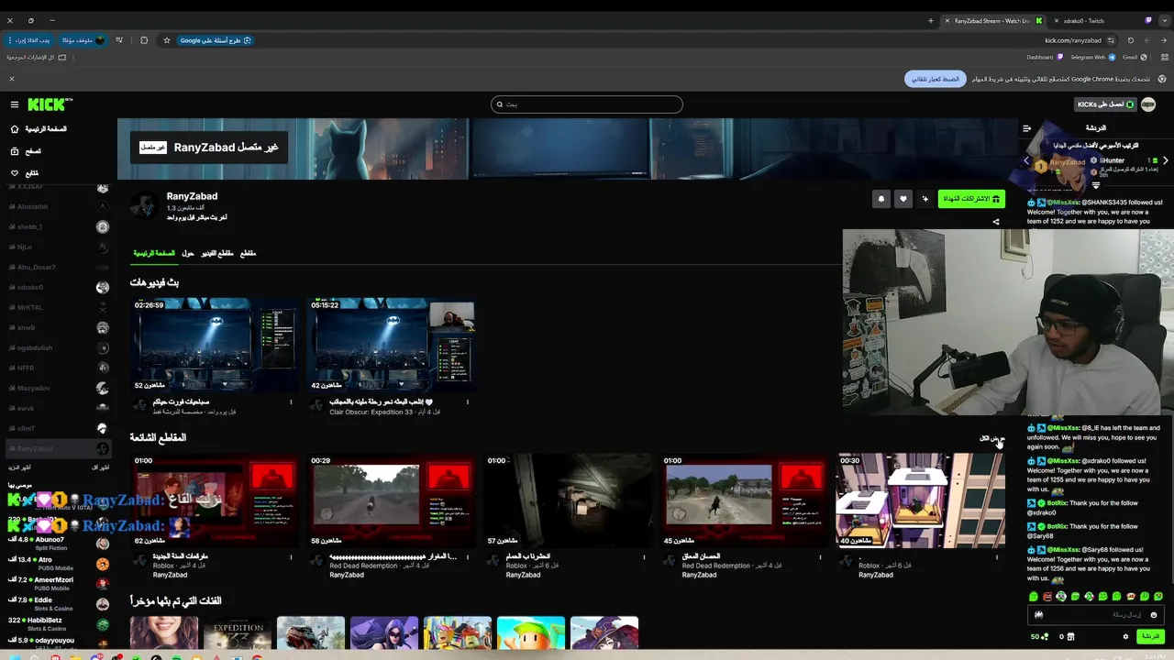The image size is (1174, 660).
Task: Play the dark clip with 57 views
Action: 568,500
